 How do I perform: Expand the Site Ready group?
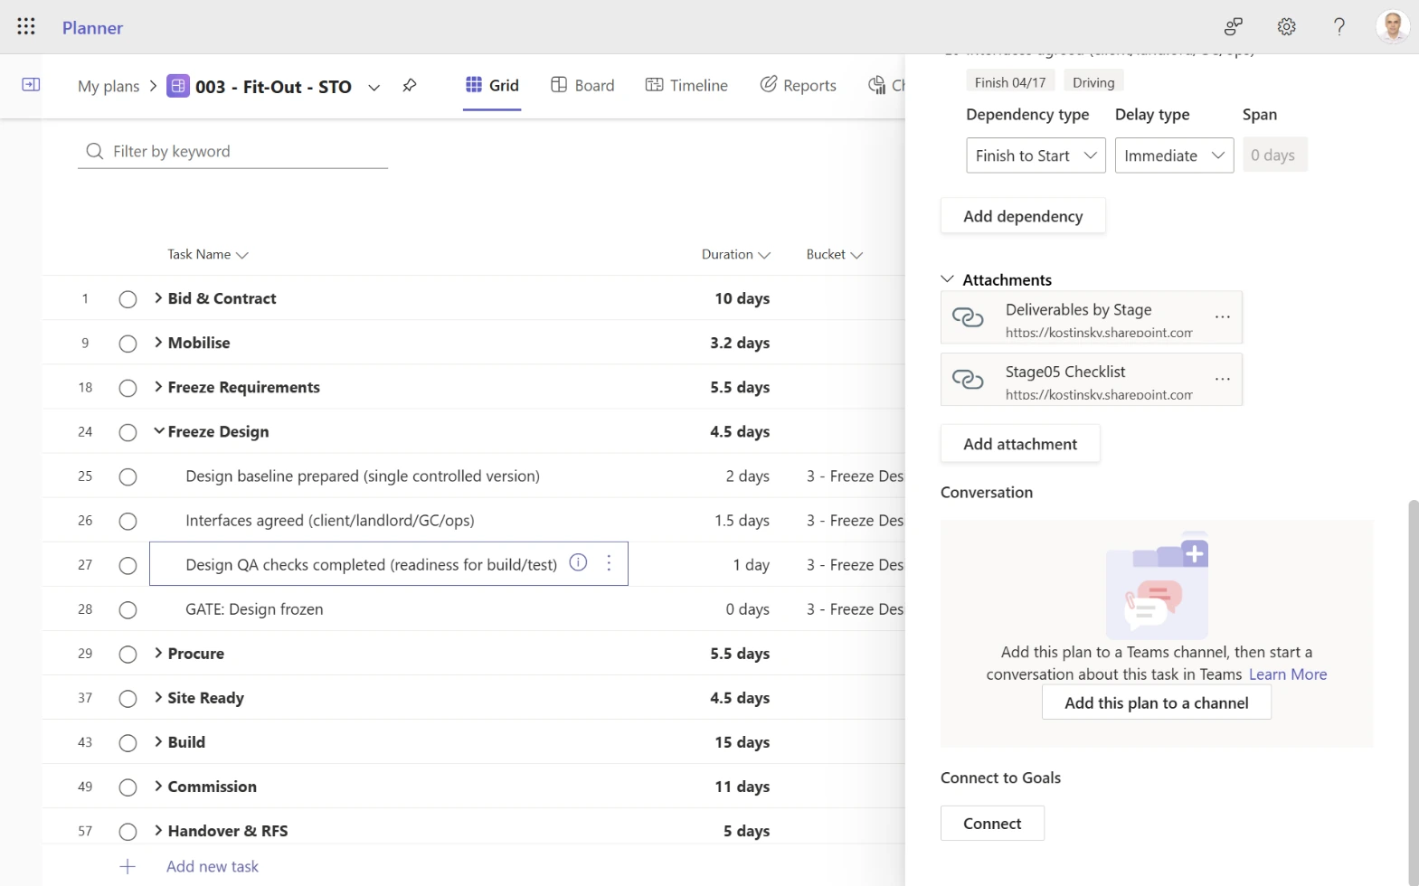click(x=158, y=697)
